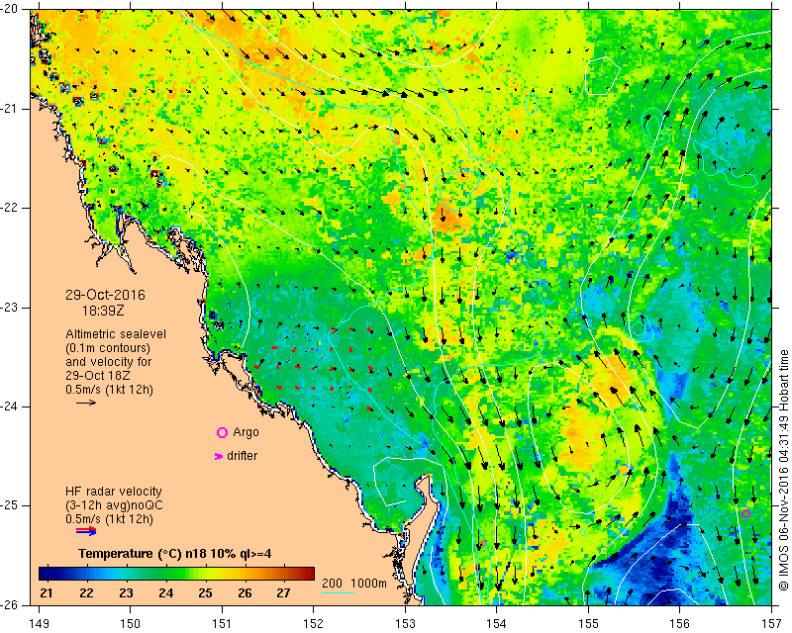
Task: Click the red and blue HF radar arrow
Action: pyautogui.click(x=86, y=531)
